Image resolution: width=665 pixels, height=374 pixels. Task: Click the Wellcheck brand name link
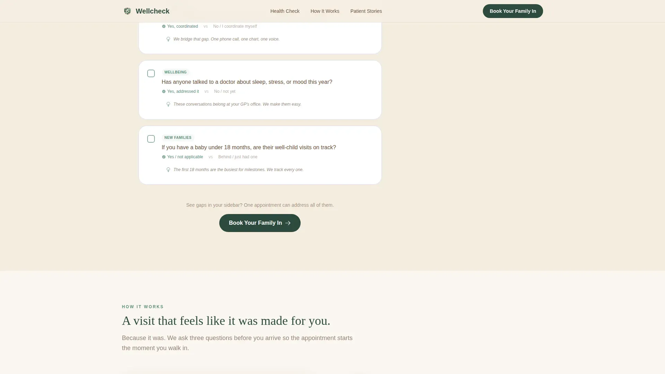click(152, 11)
